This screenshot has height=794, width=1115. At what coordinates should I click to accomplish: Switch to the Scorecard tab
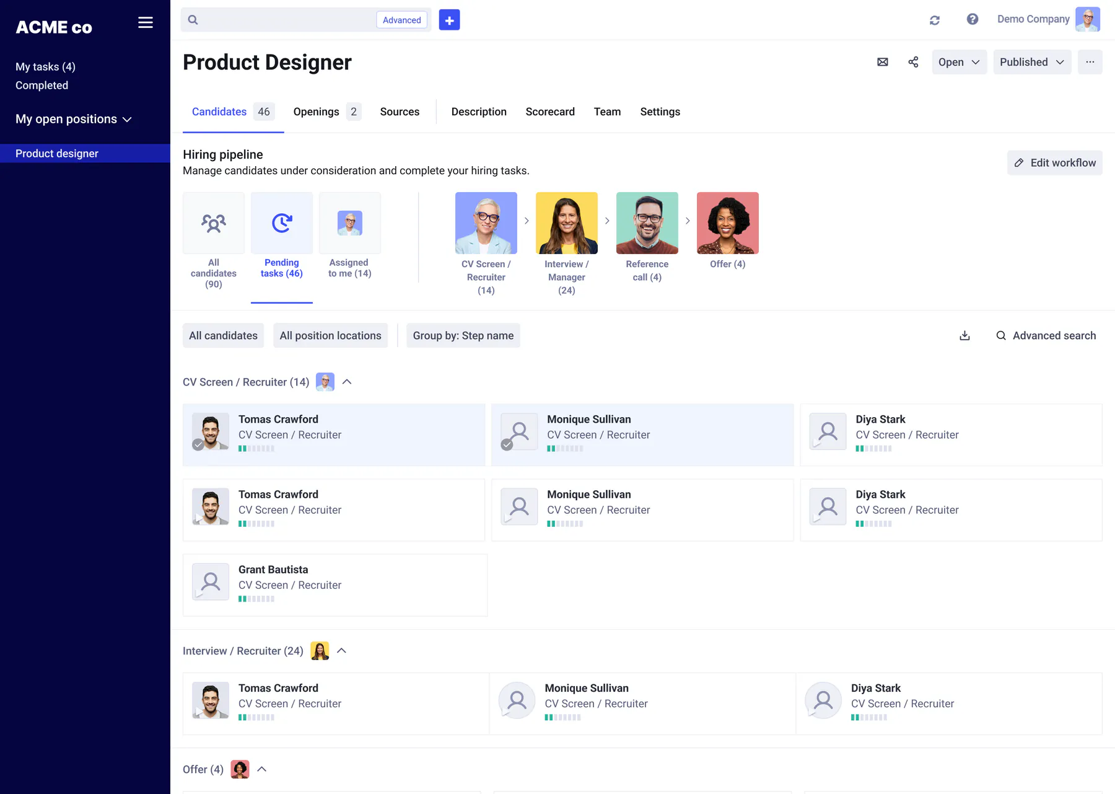(550, 112)
